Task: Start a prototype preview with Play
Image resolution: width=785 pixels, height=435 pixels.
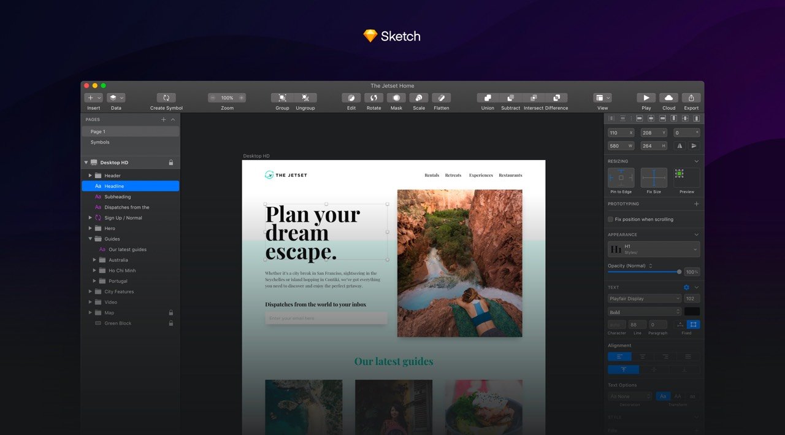Action: click(x=646, y=98)
